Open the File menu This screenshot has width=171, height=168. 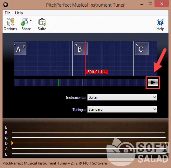pos(8,13)
